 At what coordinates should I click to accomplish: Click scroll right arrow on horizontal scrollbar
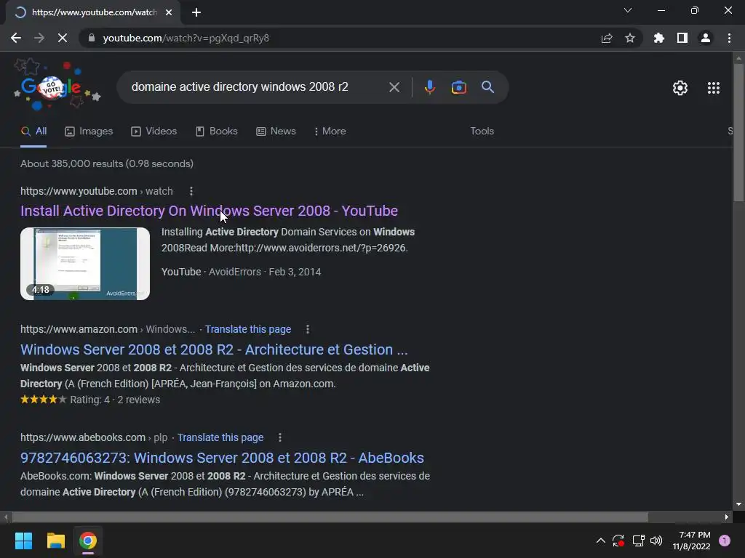tap(727, 517)
